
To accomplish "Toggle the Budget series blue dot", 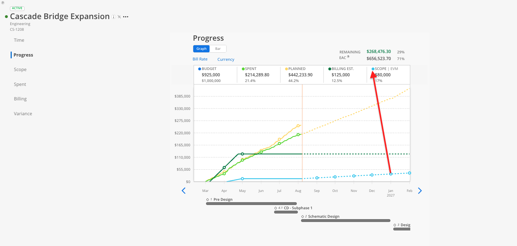I will (200, 69).
